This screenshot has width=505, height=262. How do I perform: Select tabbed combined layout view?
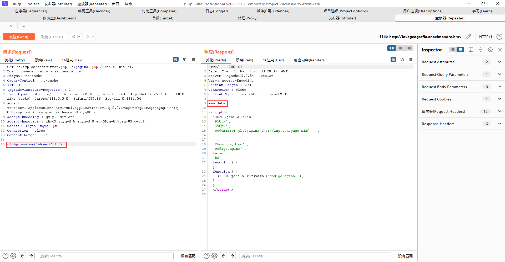click(409, 48)
